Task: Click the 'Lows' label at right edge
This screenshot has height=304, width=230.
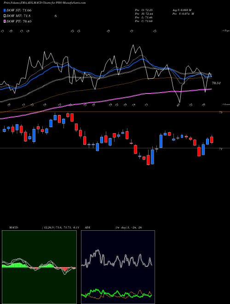Action: (x=226, y=104)
